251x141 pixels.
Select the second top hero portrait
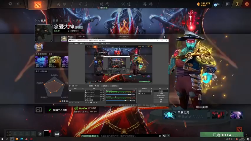pyautogui.click(x=55, y=62)
